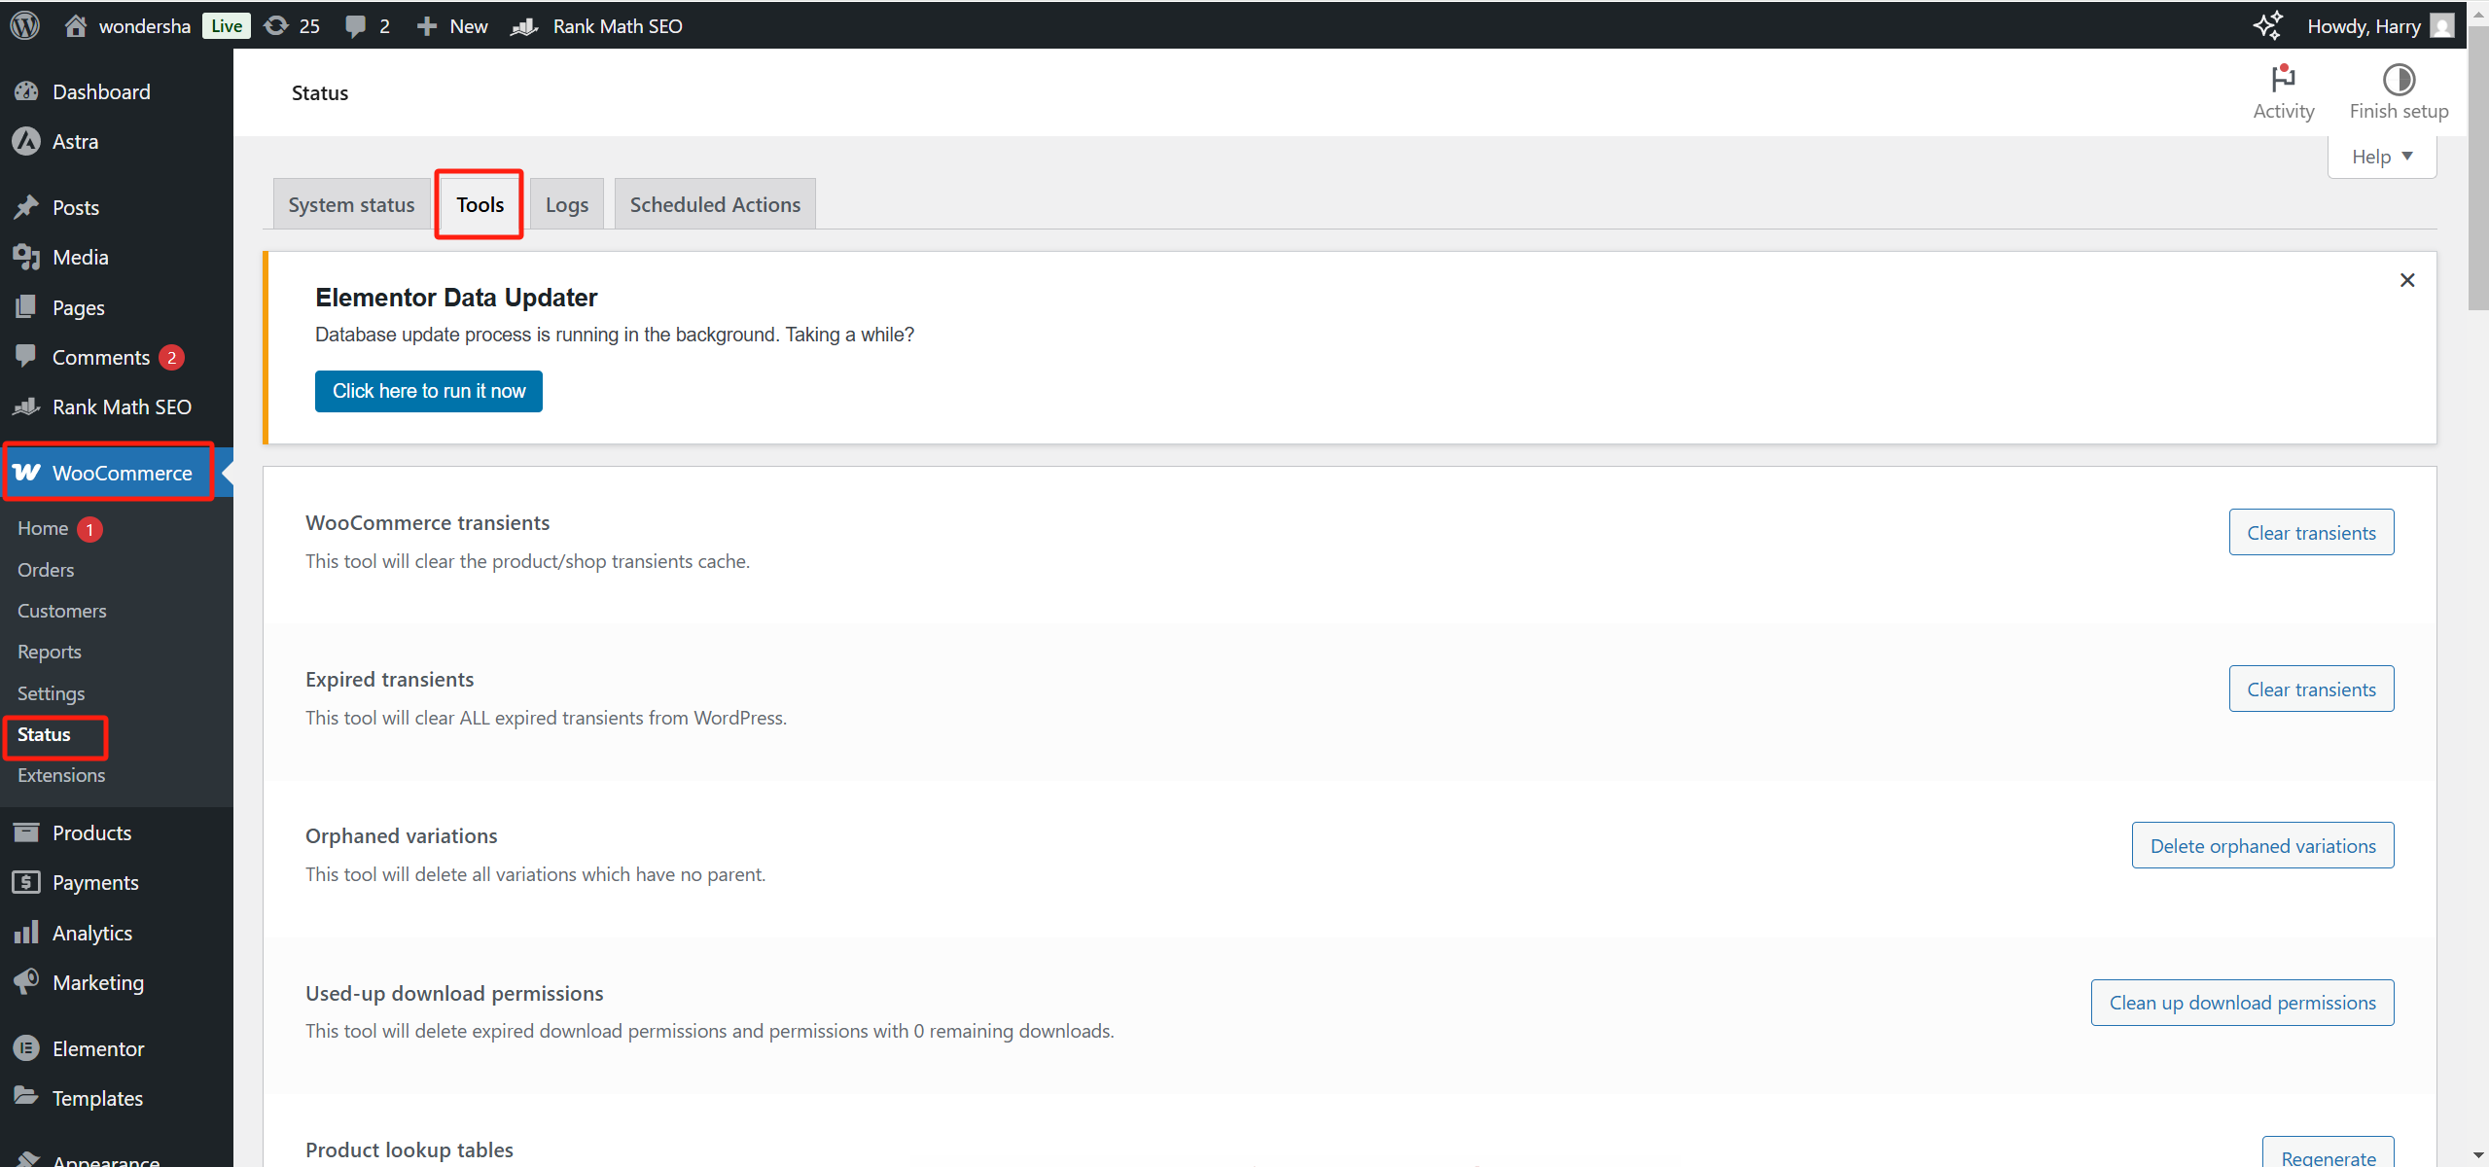Click the WordPress logo icon
Image resolution: width=2489 pixels, height=1167 pixels.
pyautogui.click(x=25, y=25)
